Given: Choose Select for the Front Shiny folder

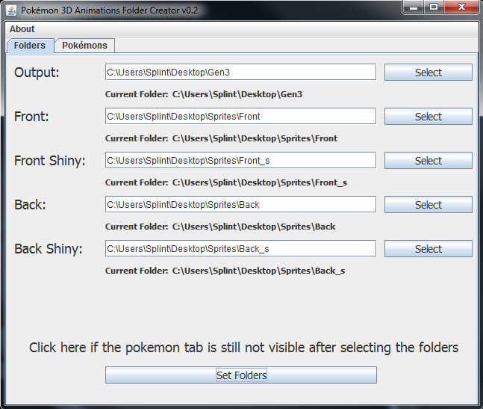Looking at the screenshot, I should click(x=428, y=161).
